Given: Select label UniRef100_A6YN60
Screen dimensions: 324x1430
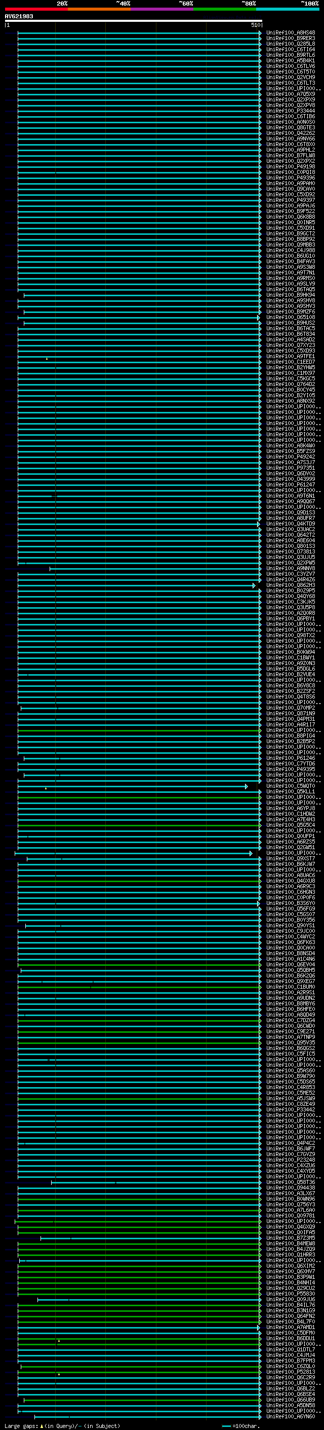Looking at the screenshot, I should [291, 1416].
